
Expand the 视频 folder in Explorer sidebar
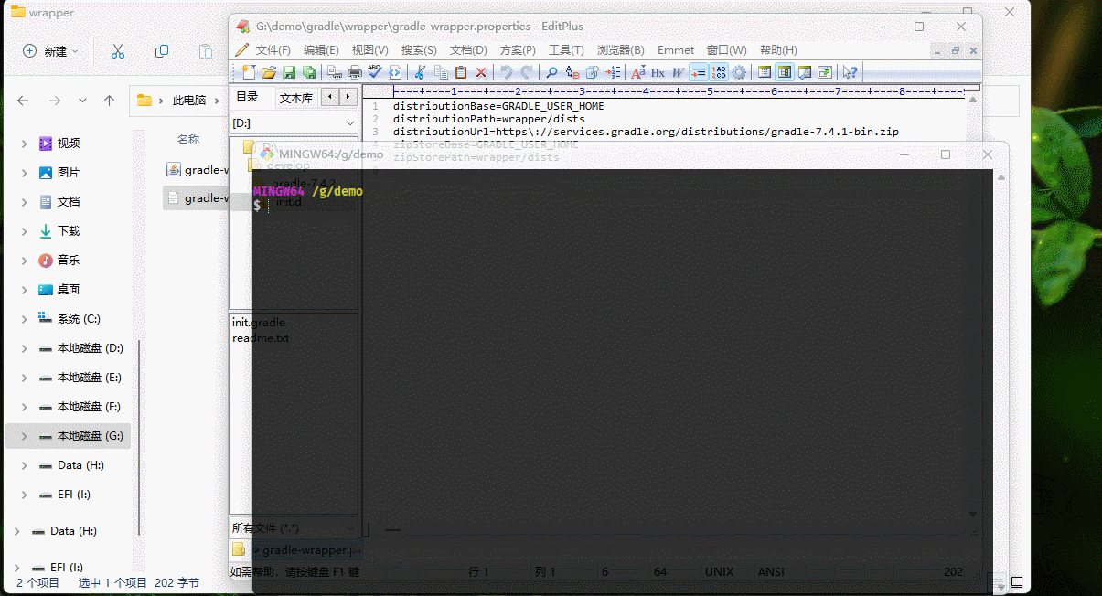coord(24,144)
